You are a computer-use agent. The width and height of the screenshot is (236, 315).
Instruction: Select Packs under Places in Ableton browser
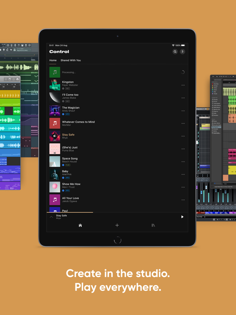coord(215,121)
